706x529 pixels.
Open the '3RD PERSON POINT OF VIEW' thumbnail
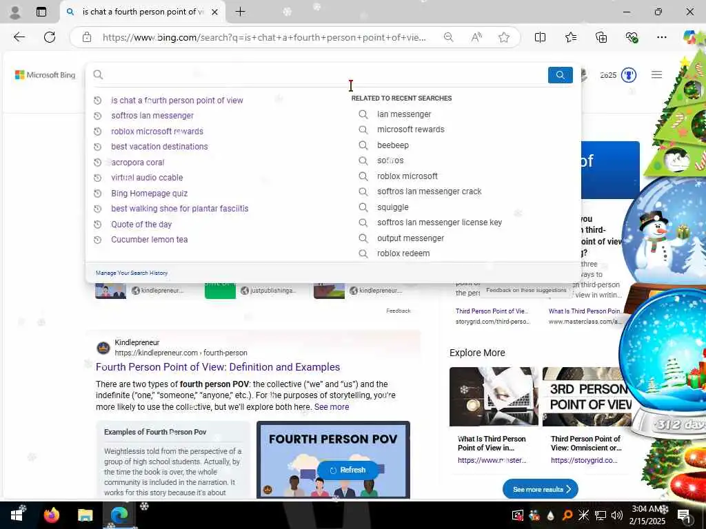point(587,397)
